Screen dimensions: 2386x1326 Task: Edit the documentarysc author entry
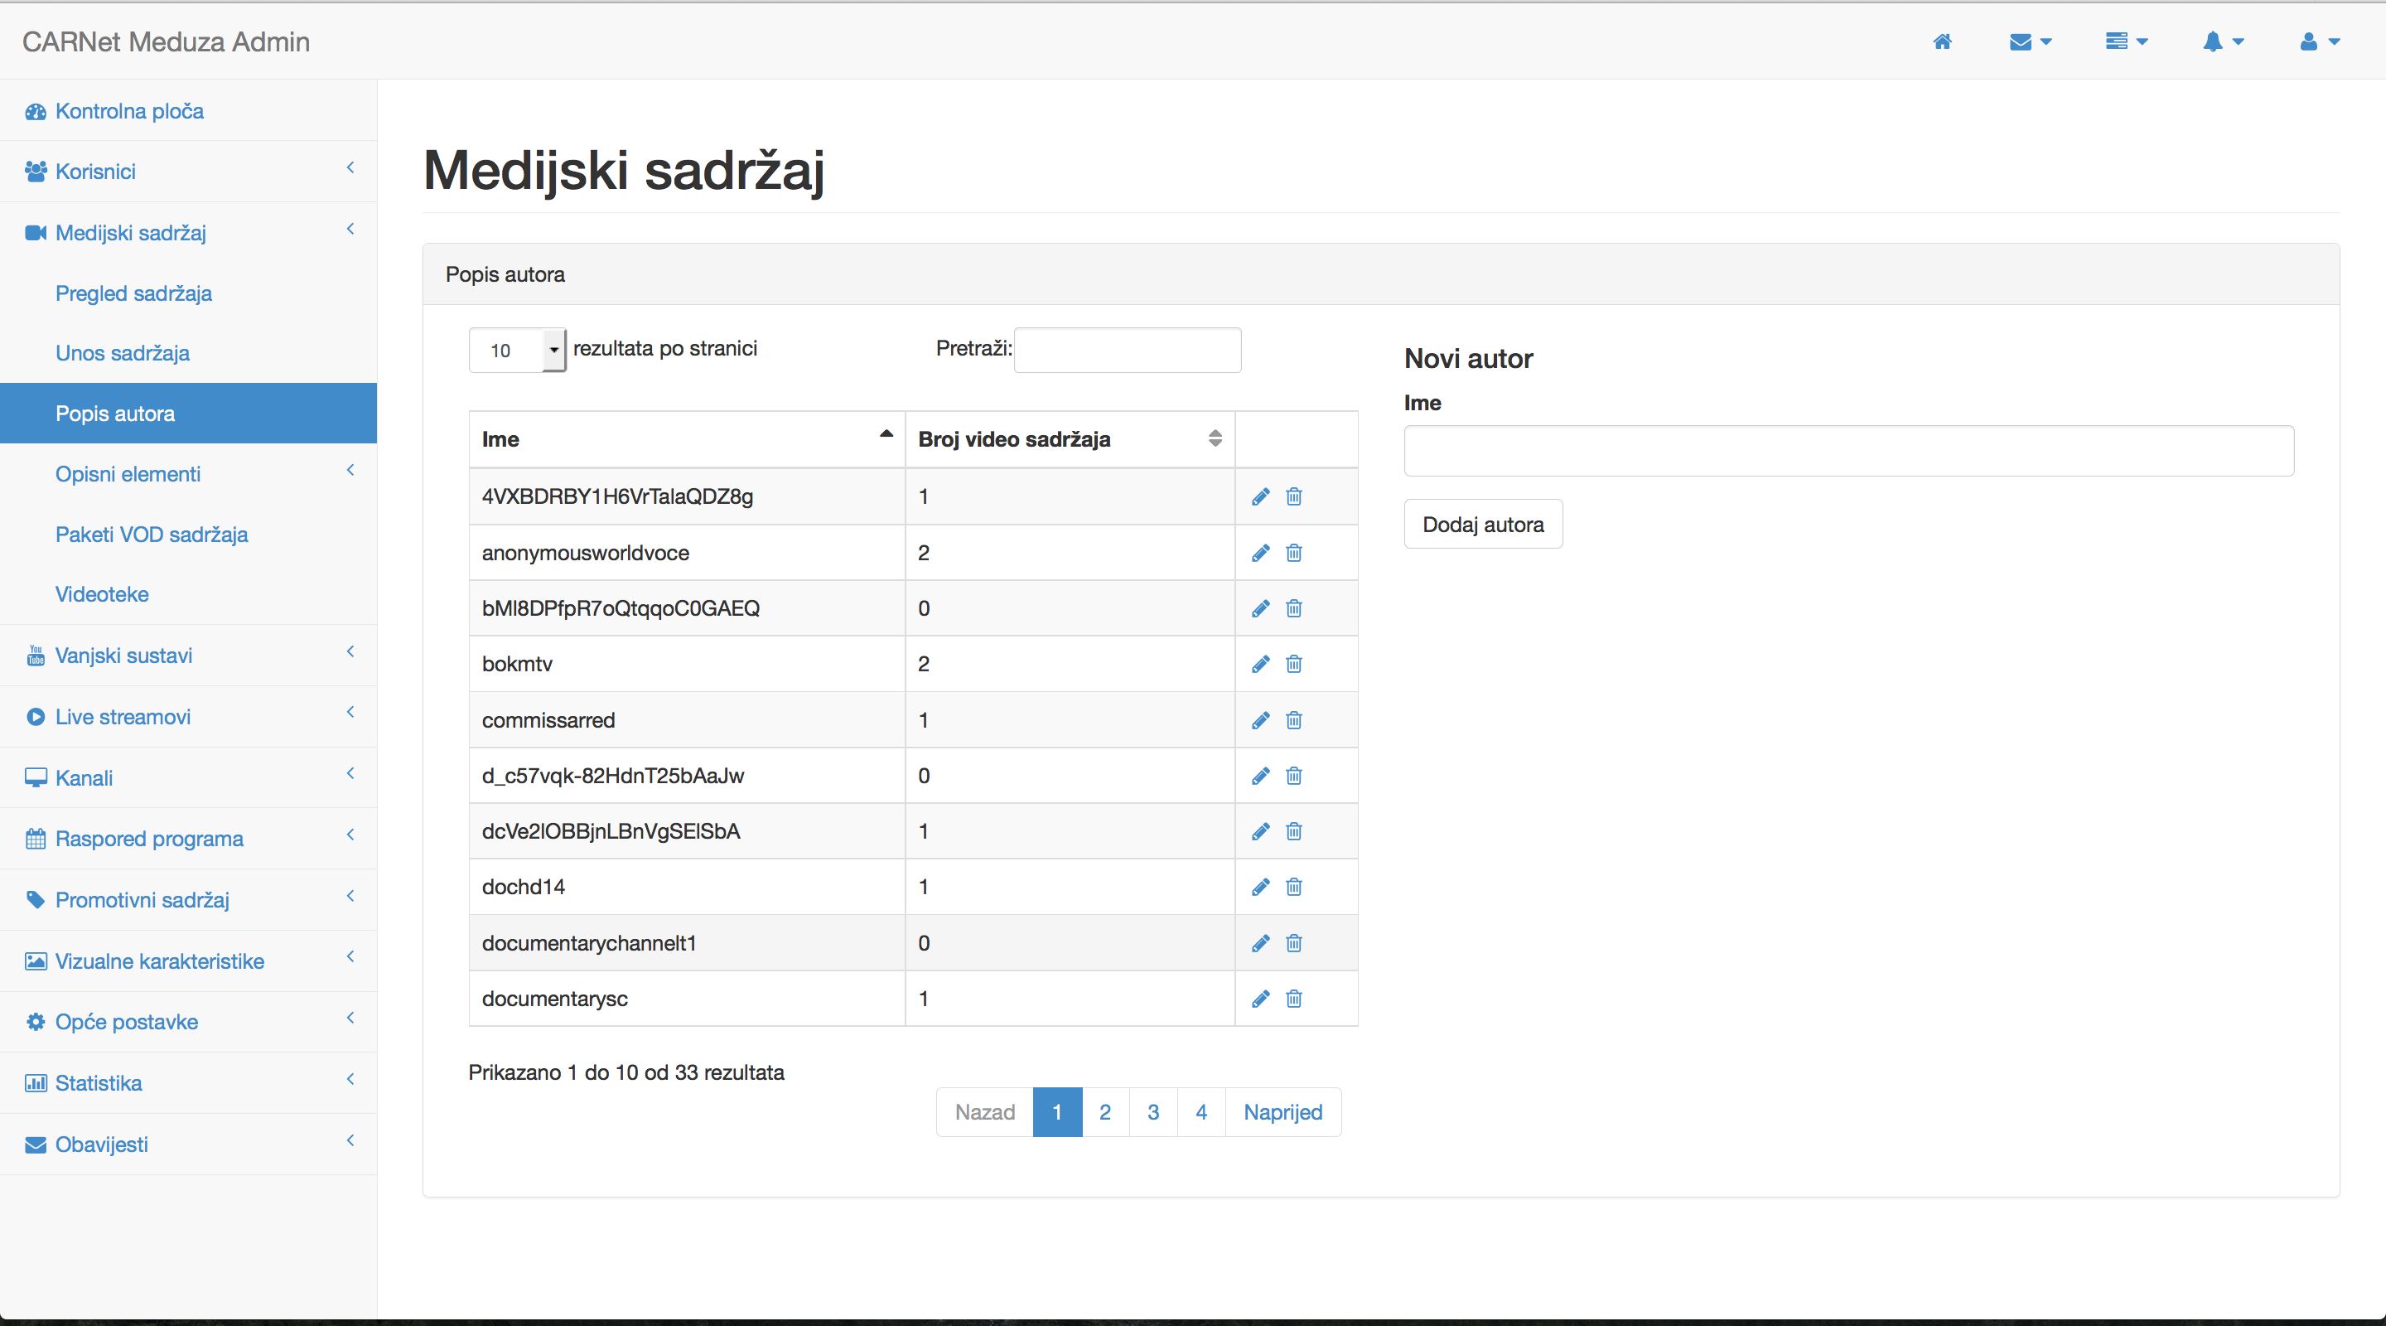point(1261,999)
